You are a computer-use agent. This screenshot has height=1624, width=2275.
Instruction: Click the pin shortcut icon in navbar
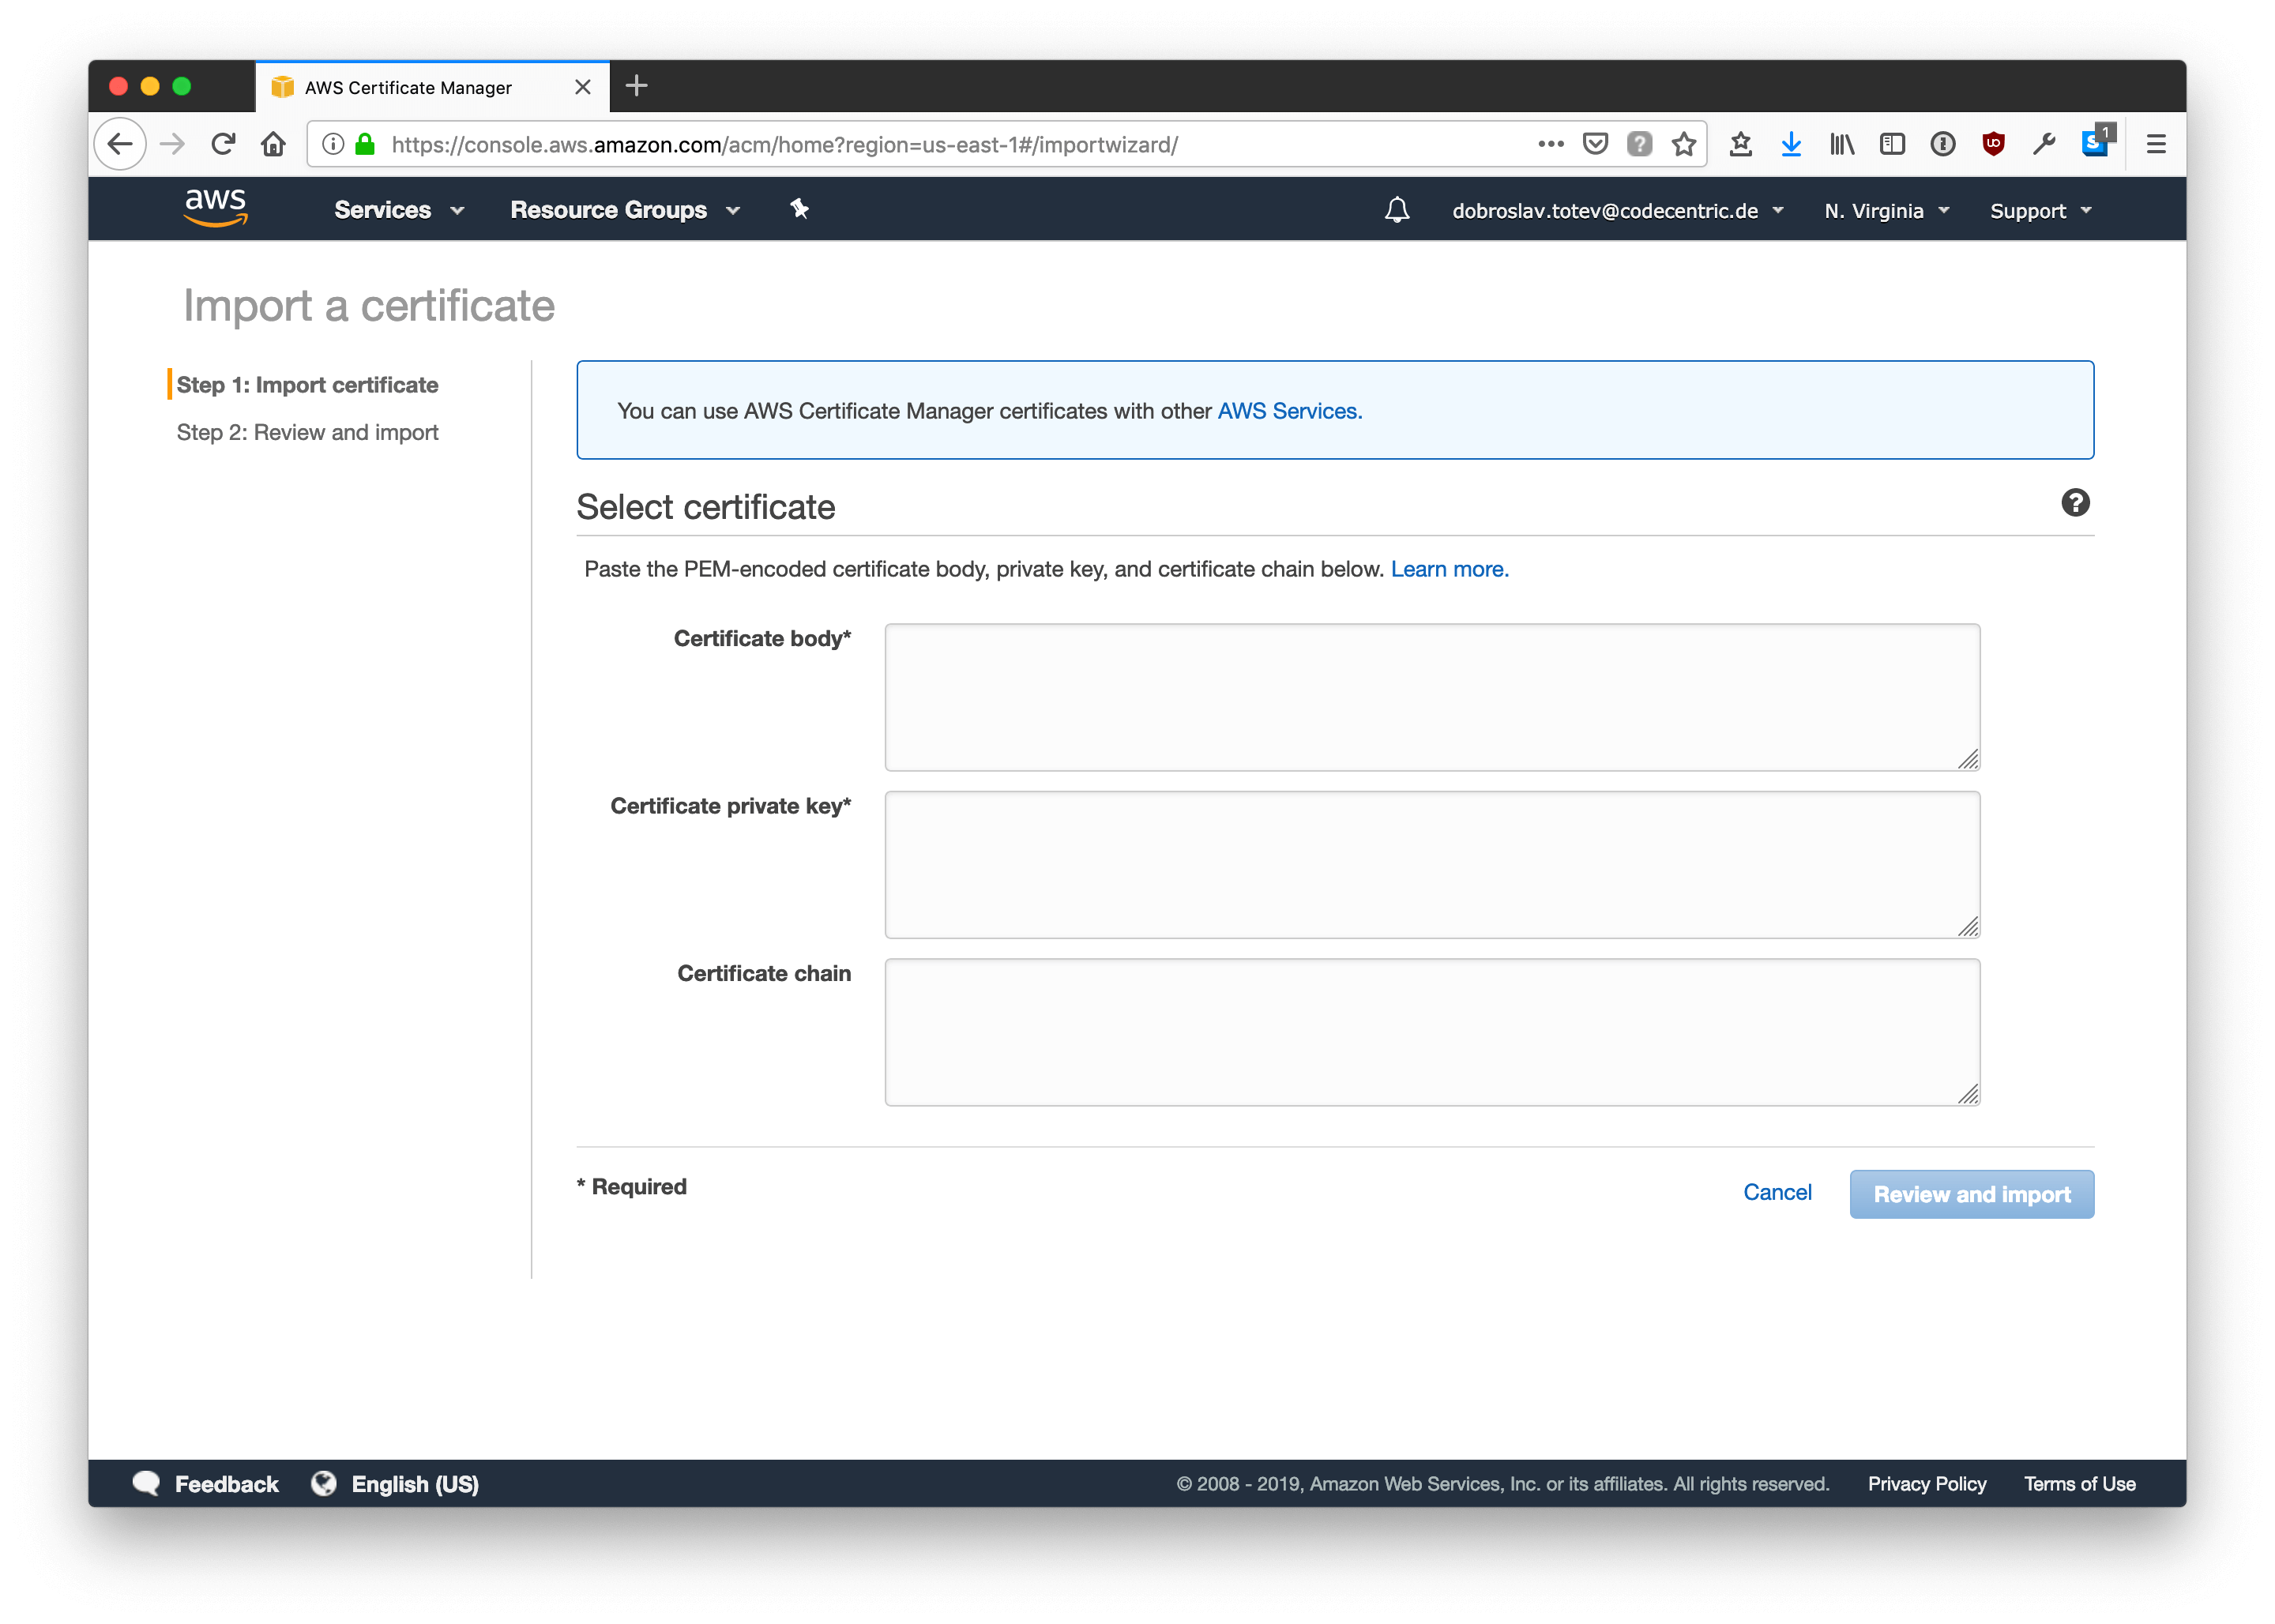799,209
